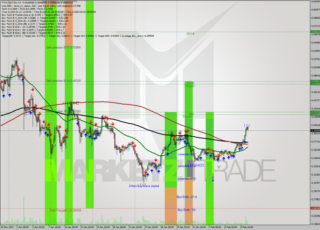Click the 'Target1' label
Image resolution: width=320 pixels, height=230 pixels.
[x=188, y=116]
